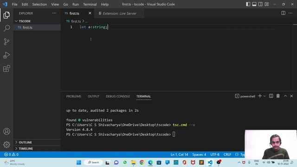Open the weather widget on taskbar

click(14, 162)
